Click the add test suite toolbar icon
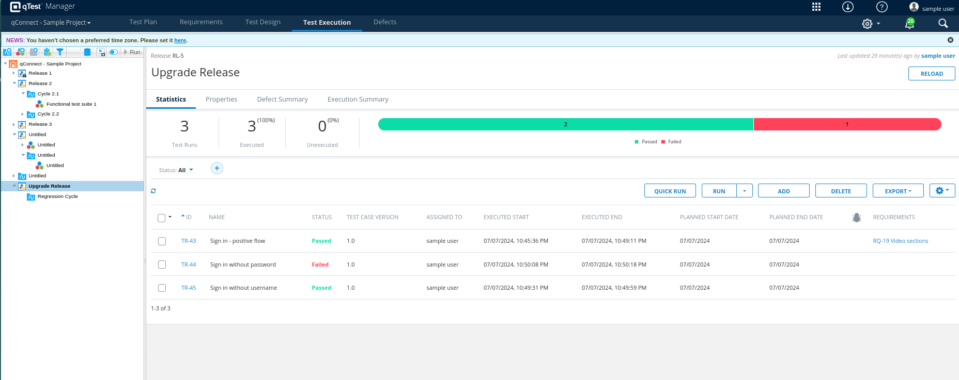 [20, 52]
